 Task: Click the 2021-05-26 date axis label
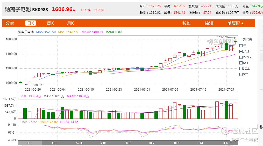point(33,90)
